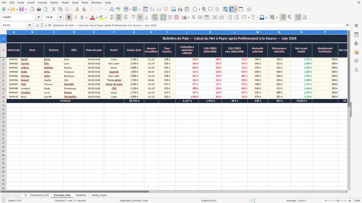Toggle Underline formatting

tap(82, 17)
